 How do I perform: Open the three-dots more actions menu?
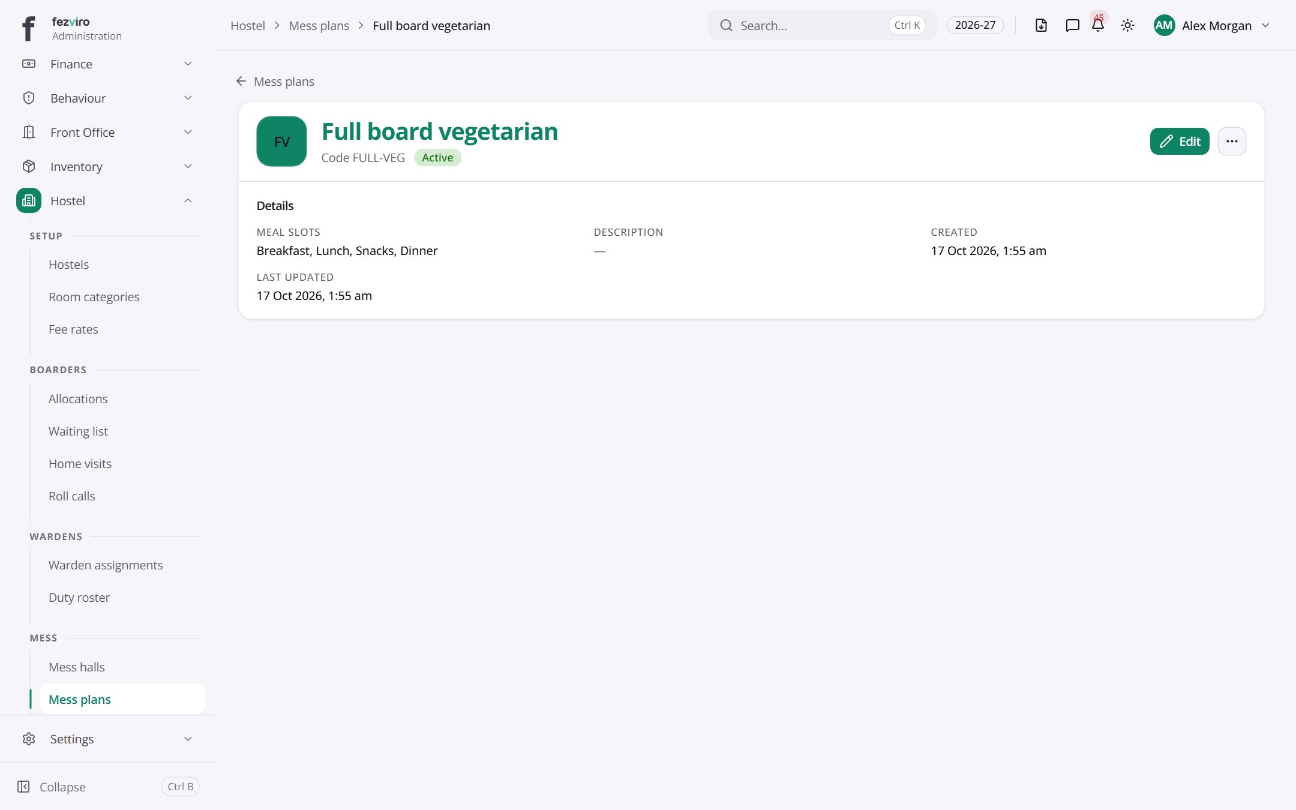click(1232, 141)
